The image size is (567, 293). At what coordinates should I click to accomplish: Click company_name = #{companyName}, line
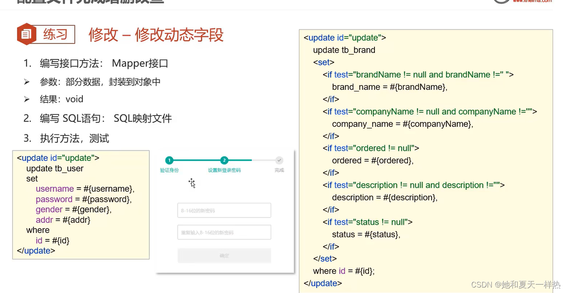[x=403, y=124]
